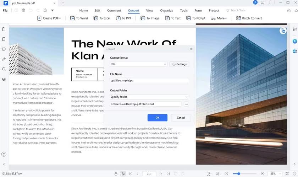Click To PDF/A conversion
The width and height of the screenshot is (298, 177).
tap(196, 18)
